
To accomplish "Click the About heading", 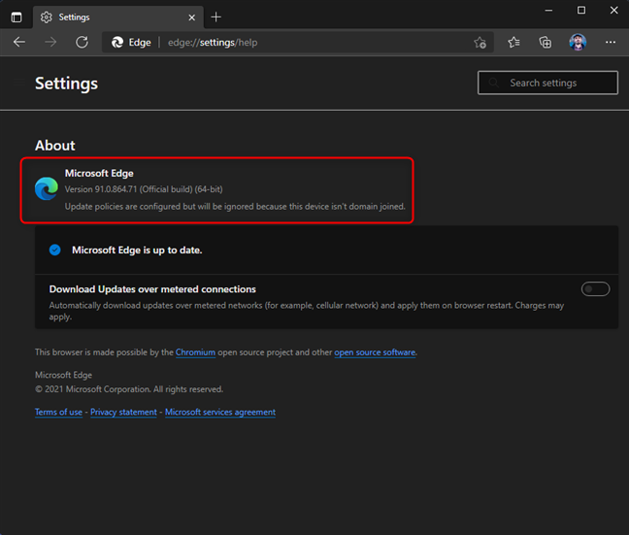I will [55, 146].
